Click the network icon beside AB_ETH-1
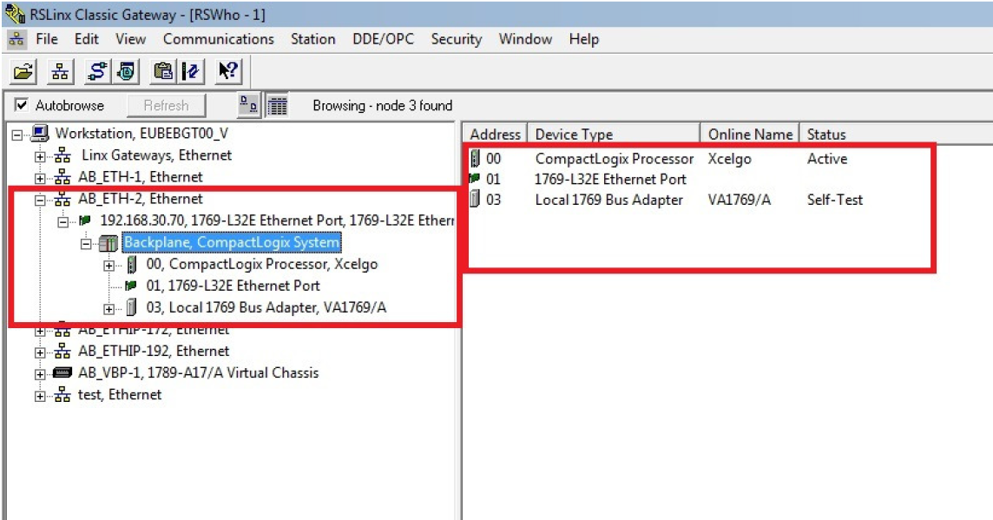 [62, 177]
